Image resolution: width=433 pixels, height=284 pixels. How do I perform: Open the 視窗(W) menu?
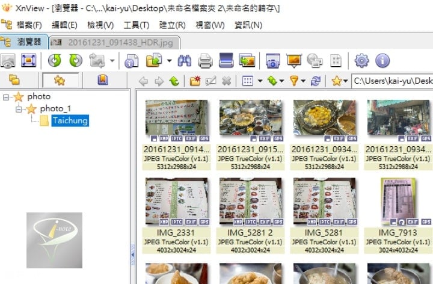click(210, 25)
